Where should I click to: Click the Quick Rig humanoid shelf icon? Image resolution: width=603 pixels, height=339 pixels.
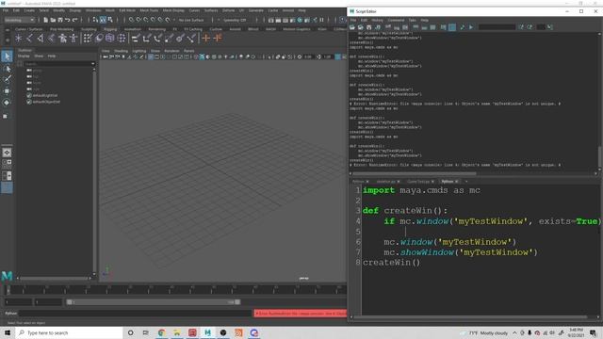click(x=62, y=38)
